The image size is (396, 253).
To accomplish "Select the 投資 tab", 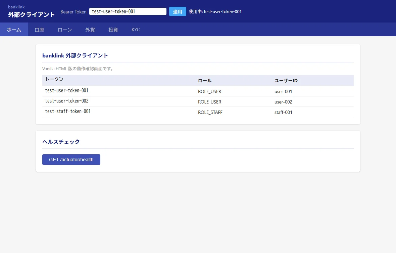I will pyautogui.click(x=113, y=30).
